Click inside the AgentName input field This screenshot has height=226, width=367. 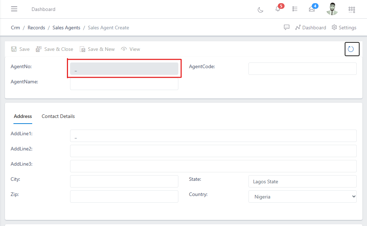coord(124,84)
